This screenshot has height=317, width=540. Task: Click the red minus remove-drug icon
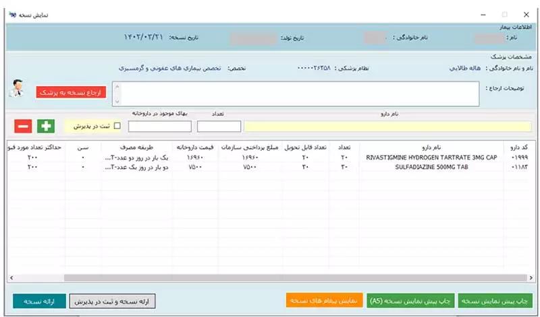pos(23,126)
